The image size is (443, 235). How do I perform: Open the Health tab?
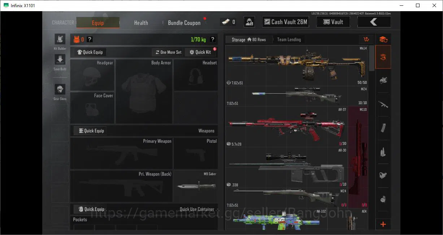pyautogui.click(x=141, y=23)
